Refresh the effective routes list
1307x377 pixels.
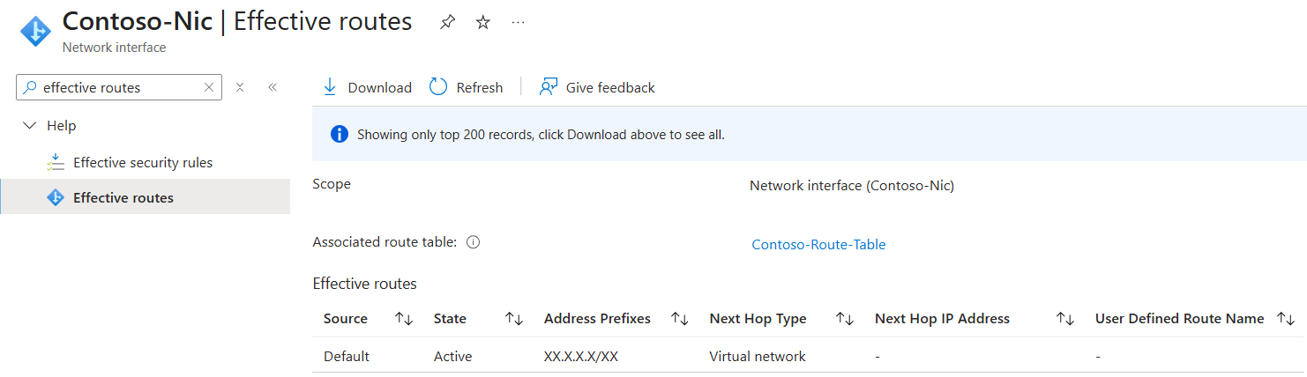tap(466, 87)
